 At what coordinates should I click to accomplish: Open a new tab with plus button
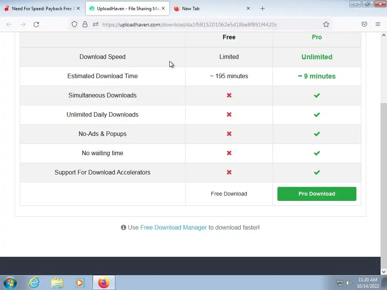[262, 9]
